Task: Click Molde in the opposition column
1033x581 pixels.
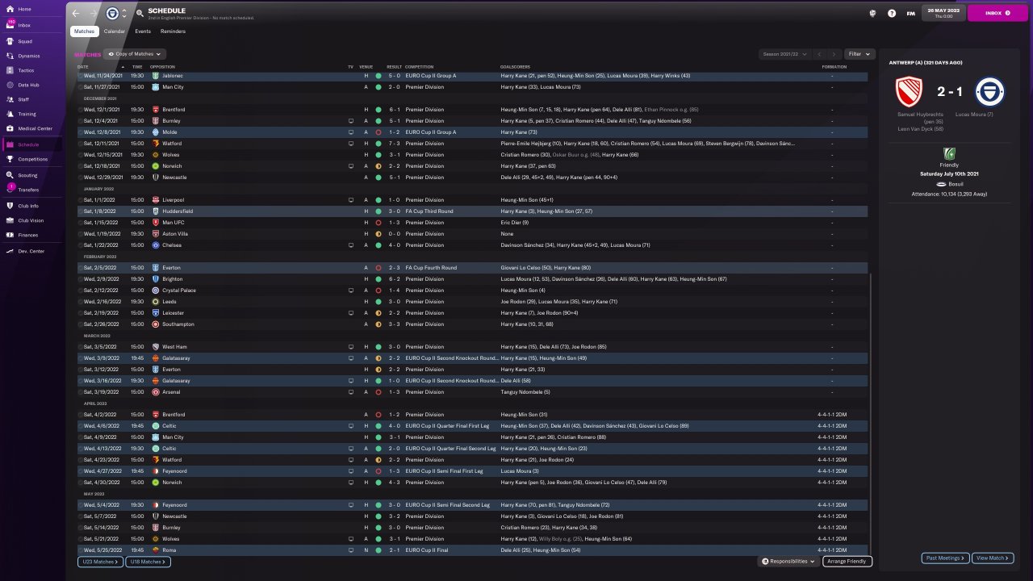Action: coord(169,132)
